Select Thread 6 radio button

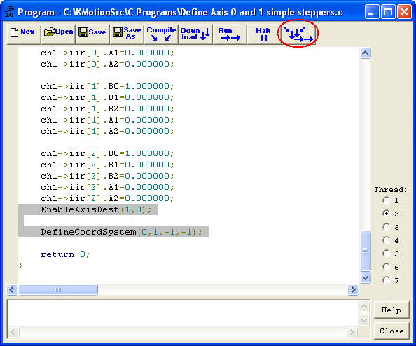(x=387, y=267)
